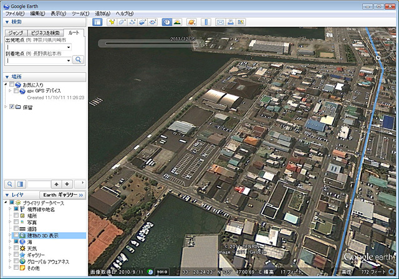Record a tour with the camera icon
Viewport: 399px width, 279px height.
coord(153,22)
